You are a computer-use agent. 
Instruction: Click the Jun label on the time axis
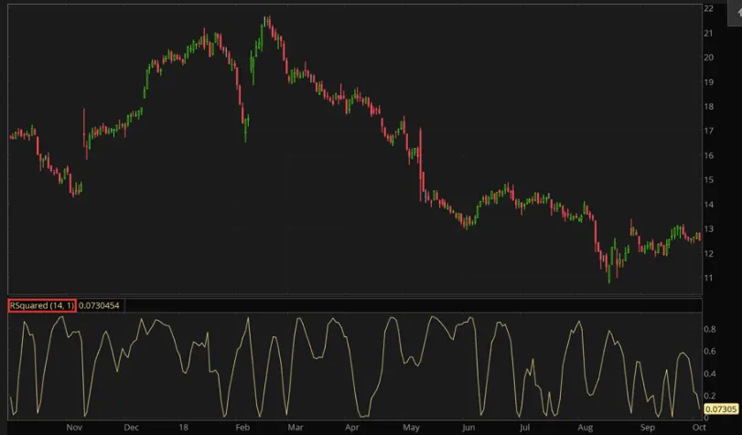(x=468, y=428)
